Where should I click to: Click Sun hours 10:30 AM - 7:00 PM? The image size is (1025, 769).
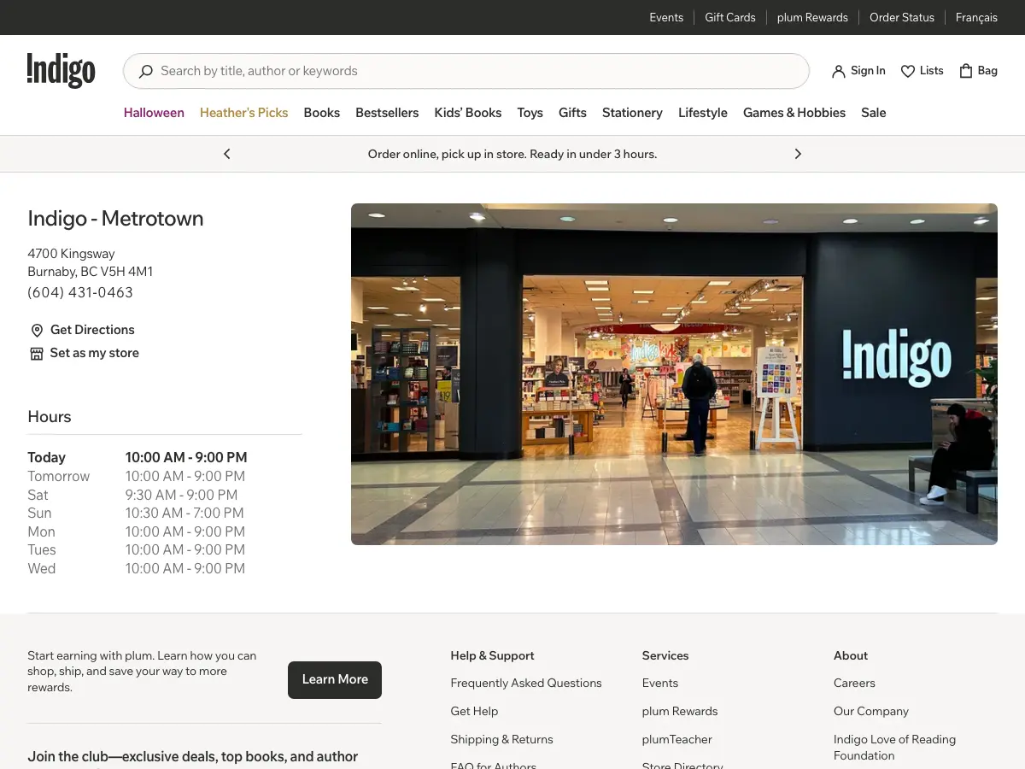[184, 513]
